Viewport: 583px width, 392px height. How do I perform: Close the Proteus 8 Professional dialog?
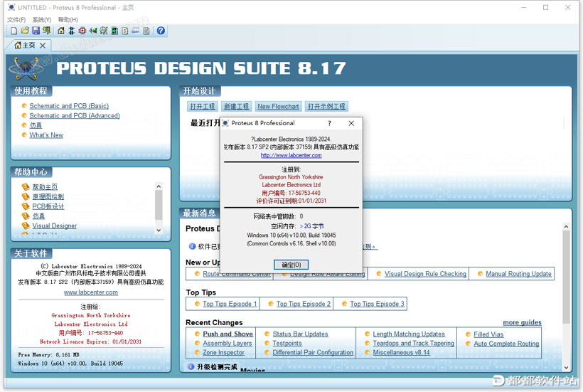pos(351,124)
